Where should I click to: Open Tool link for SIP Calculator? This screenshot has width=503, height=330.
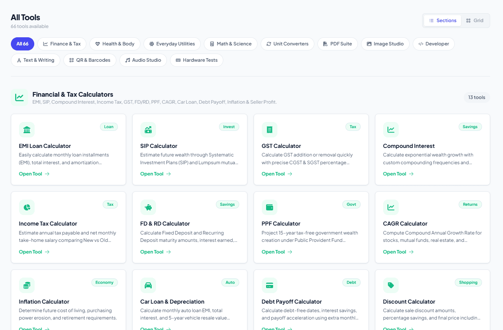click(156, 174)
